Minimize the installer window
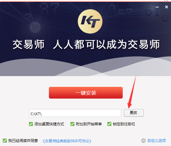 coord(157,7)
